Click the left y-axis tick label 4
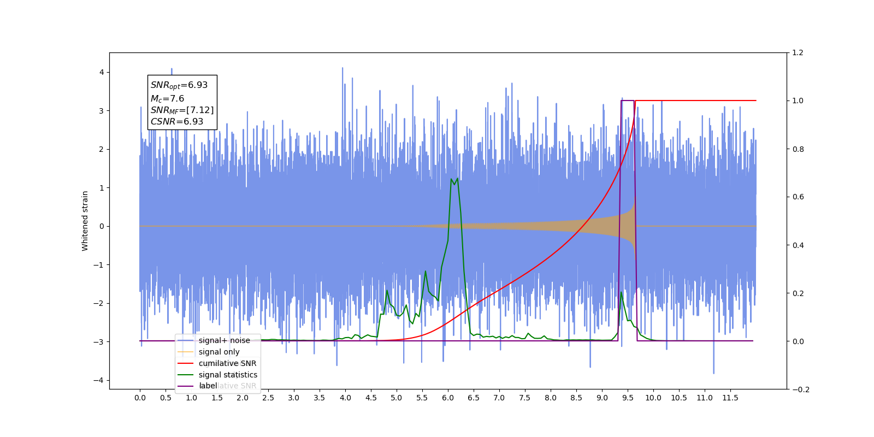This screenshot has height=437, width=874. (x=102, y=72)
